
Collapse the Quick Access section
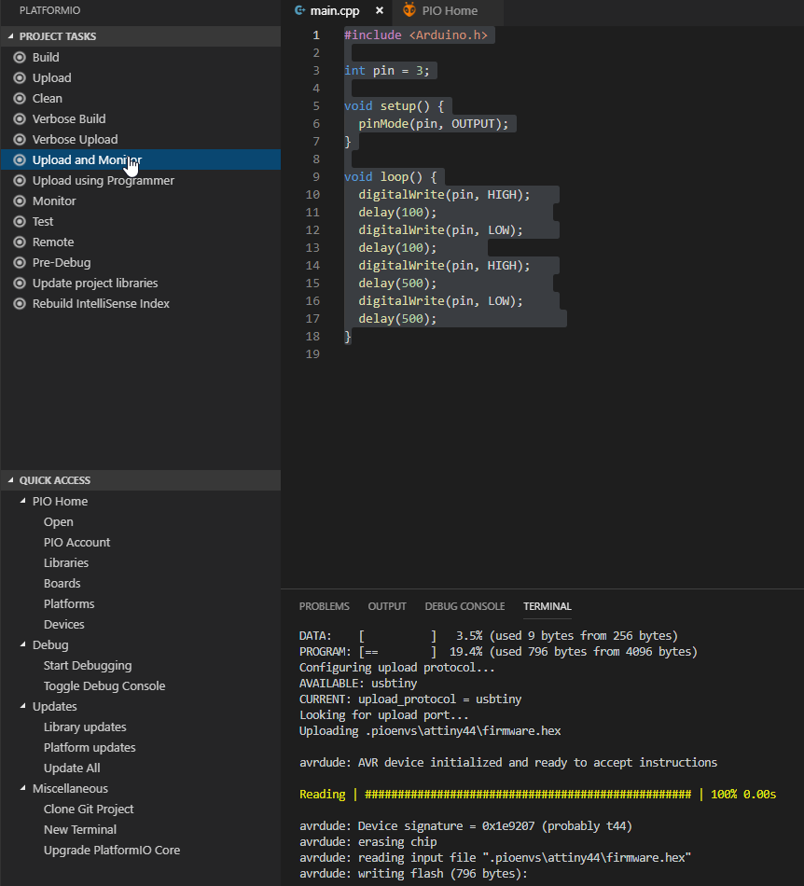point(11,480)
